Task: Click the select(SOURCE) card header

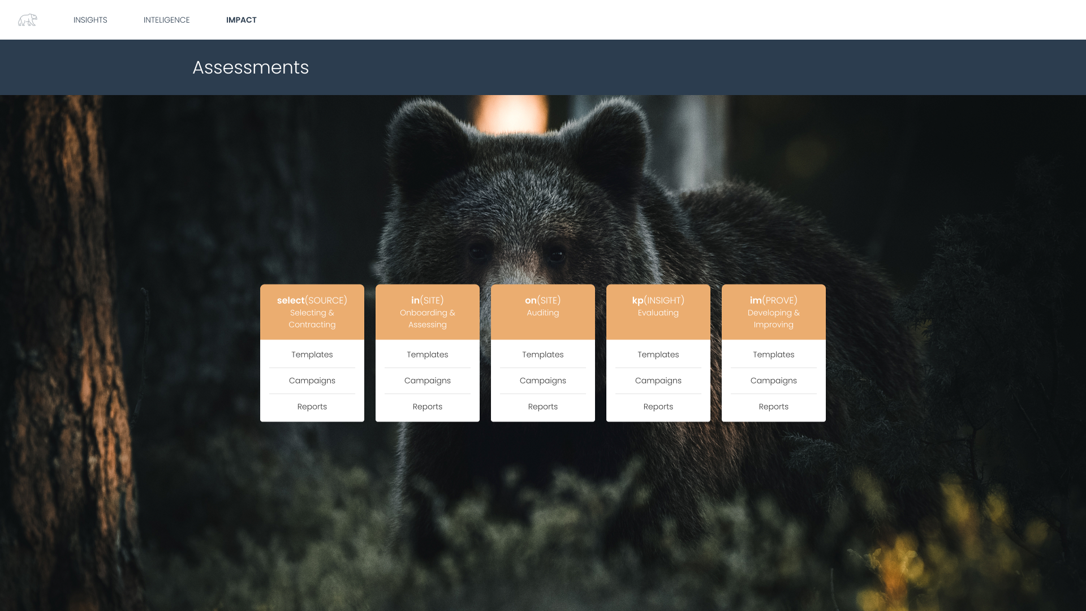Action: click(312, 312)
